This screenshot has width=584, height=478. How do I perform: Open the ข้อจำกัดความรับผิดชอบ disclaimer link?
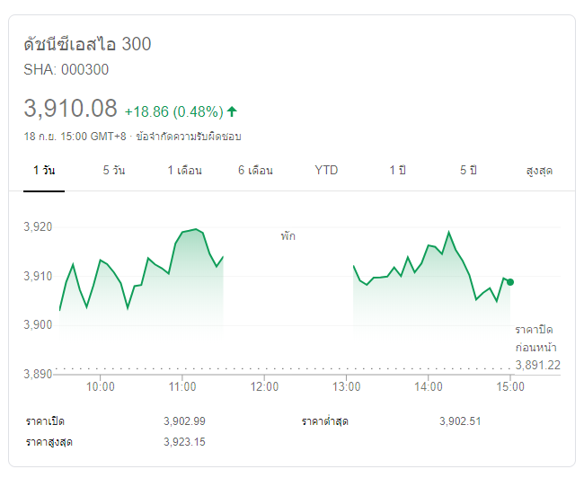(x=188, y=137)
